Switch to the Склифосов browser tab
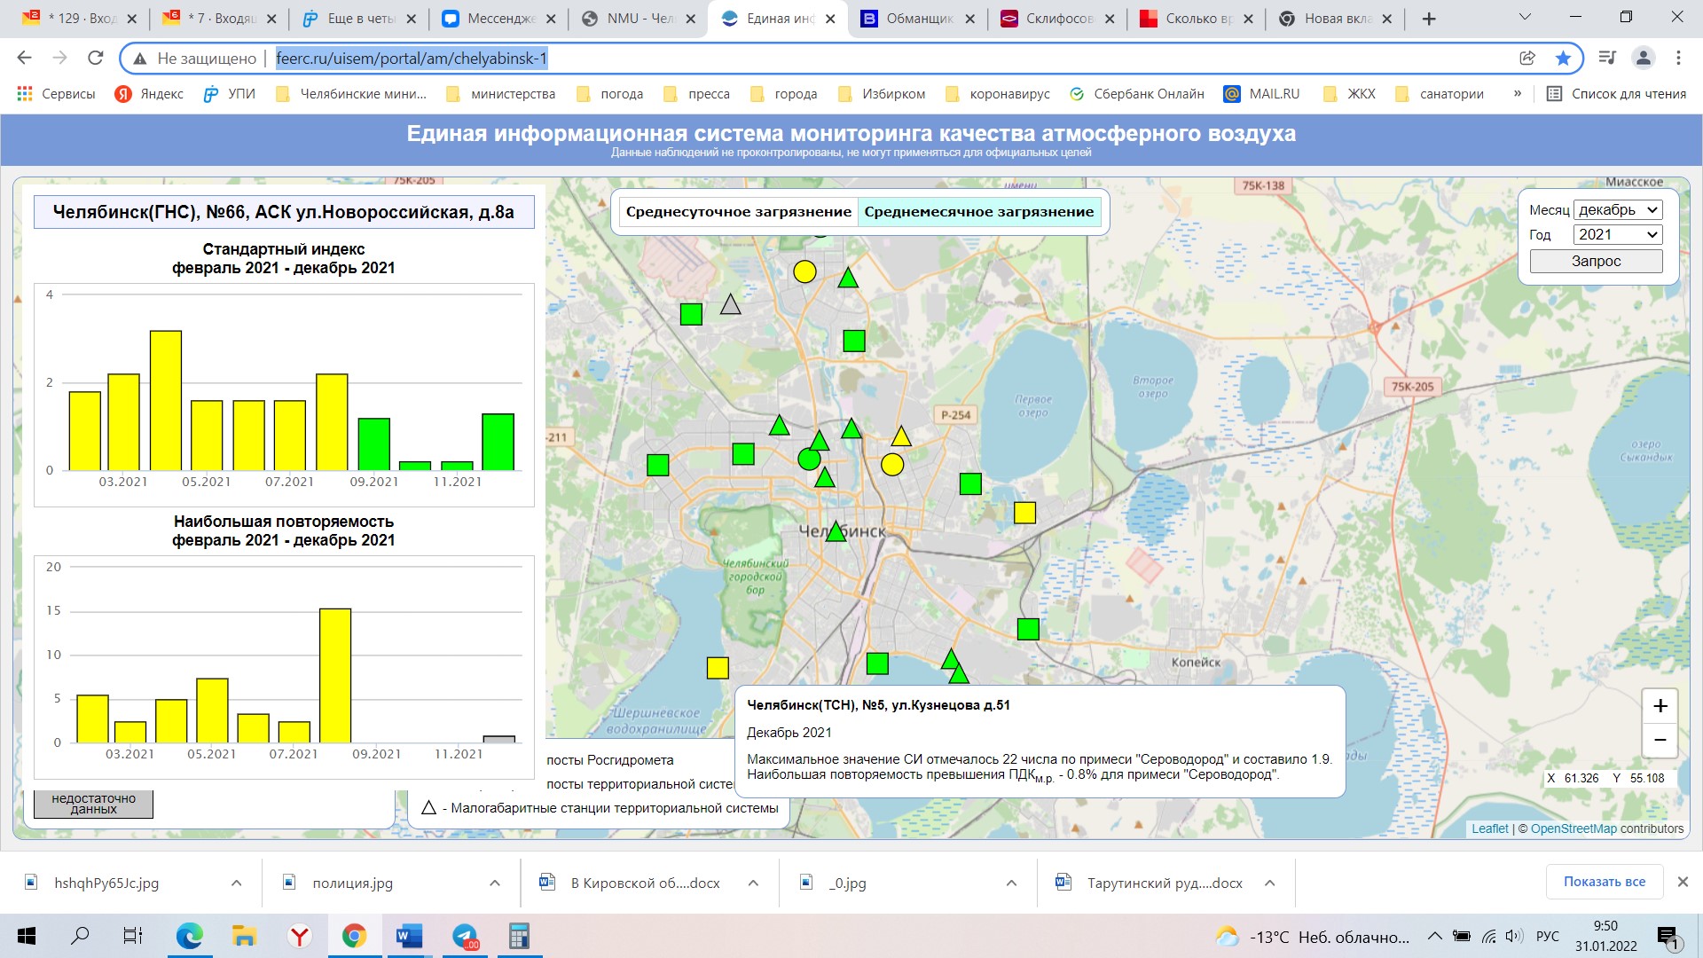 click(1057, 19)
